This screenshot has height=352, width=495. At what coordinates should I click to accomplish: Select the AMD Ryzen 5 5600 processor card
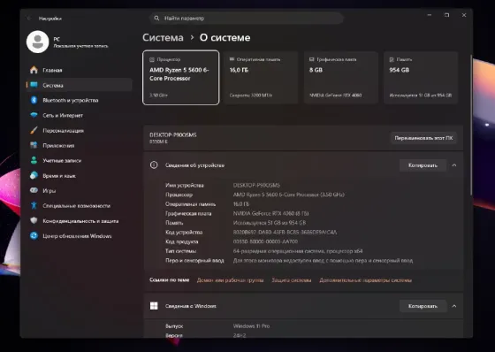coord(181,78)
